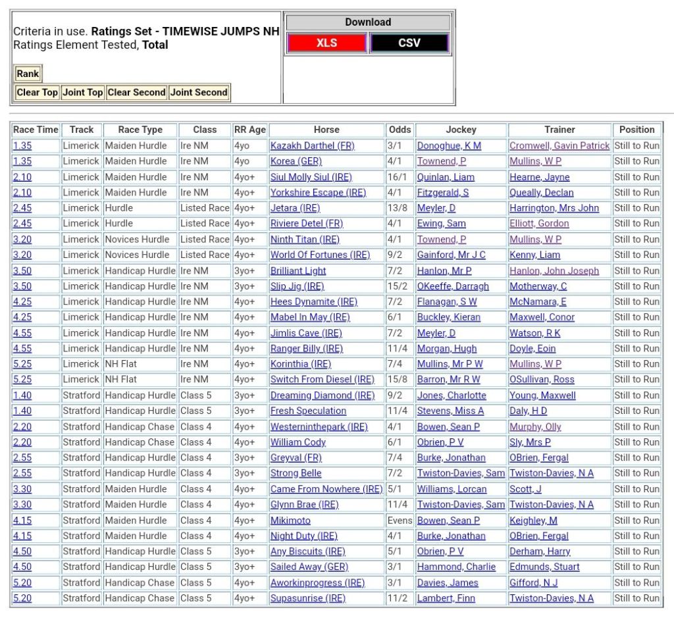Select the Joint Top filter
Image resolution: width=674 pixels, height=620 pixels.
82,93
